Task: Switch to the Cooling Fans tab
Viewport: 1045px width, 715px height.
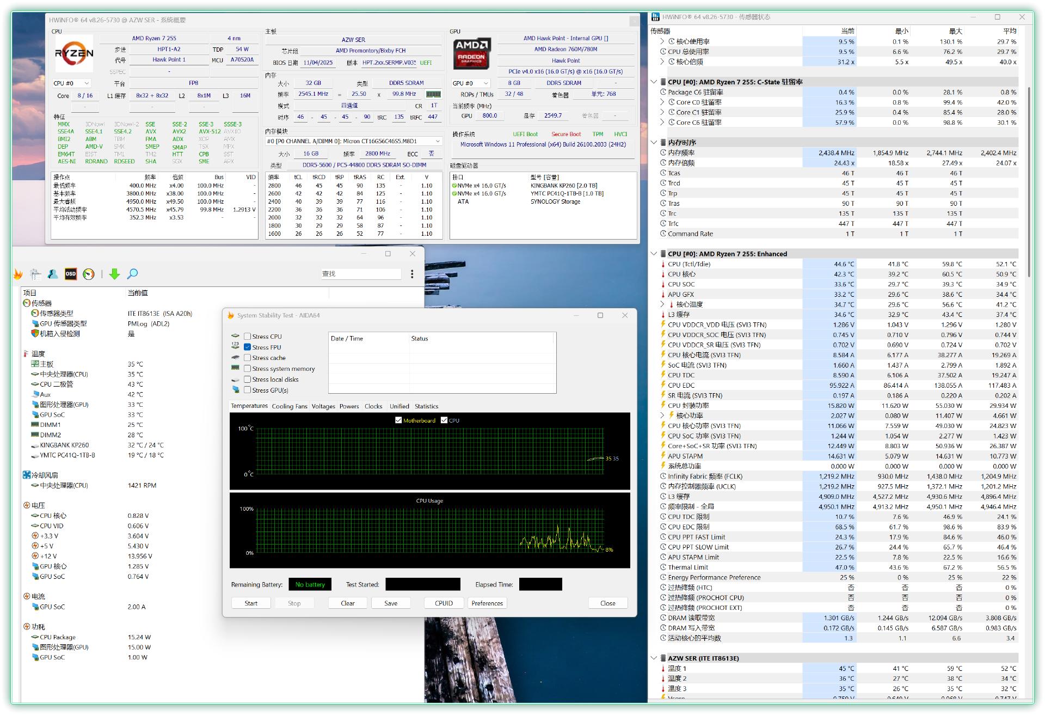Action: 290,406
